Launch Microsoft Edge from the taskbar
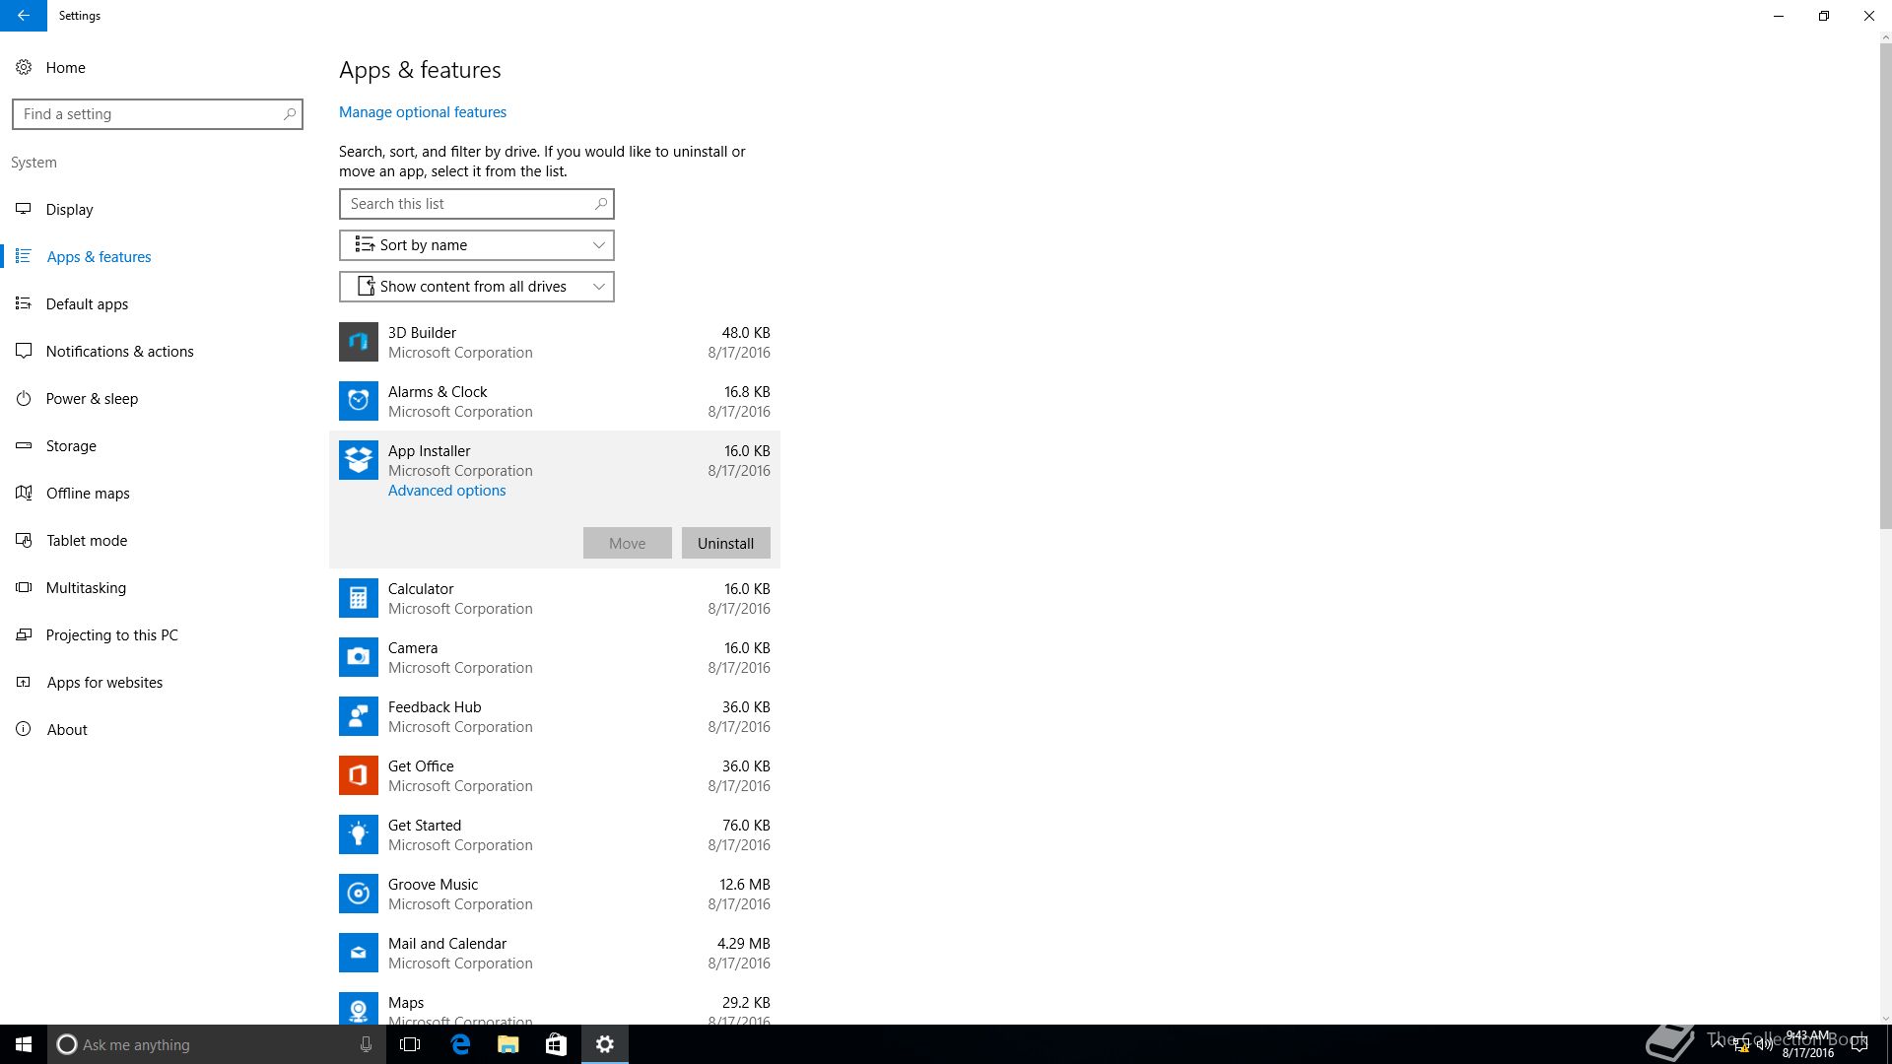1892x1064 pixels. (x=460, y=1044)
